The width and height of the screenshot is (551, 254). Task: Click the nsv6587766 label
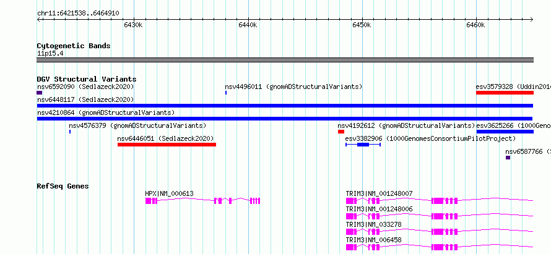click(528, 151)
